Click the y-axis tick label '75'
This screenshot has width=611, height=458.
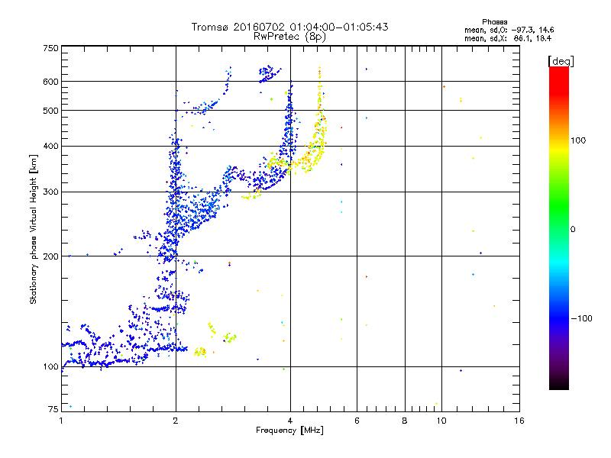click(53, 409)
